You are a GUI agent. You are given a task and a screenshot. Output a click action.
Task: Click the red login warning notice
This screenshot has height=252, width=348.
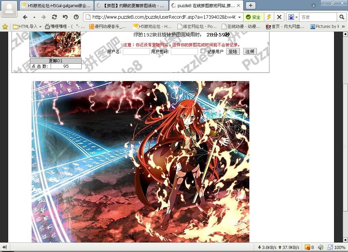point(181,45)
